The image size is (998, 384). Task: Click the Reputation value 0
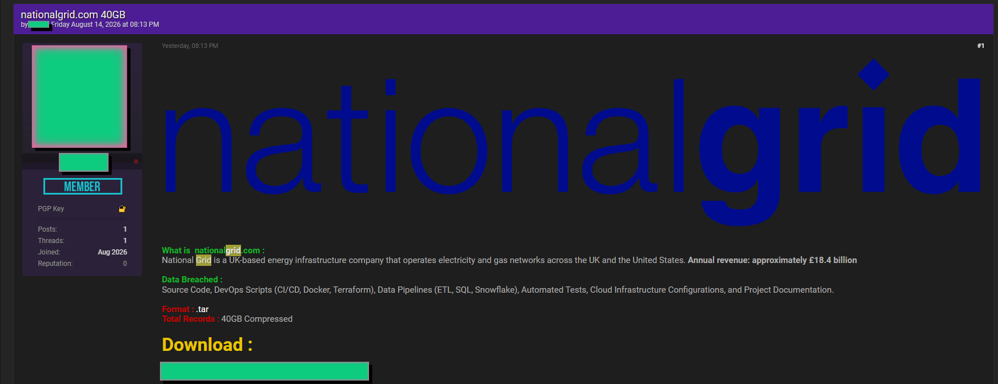(x=125, y=264)
